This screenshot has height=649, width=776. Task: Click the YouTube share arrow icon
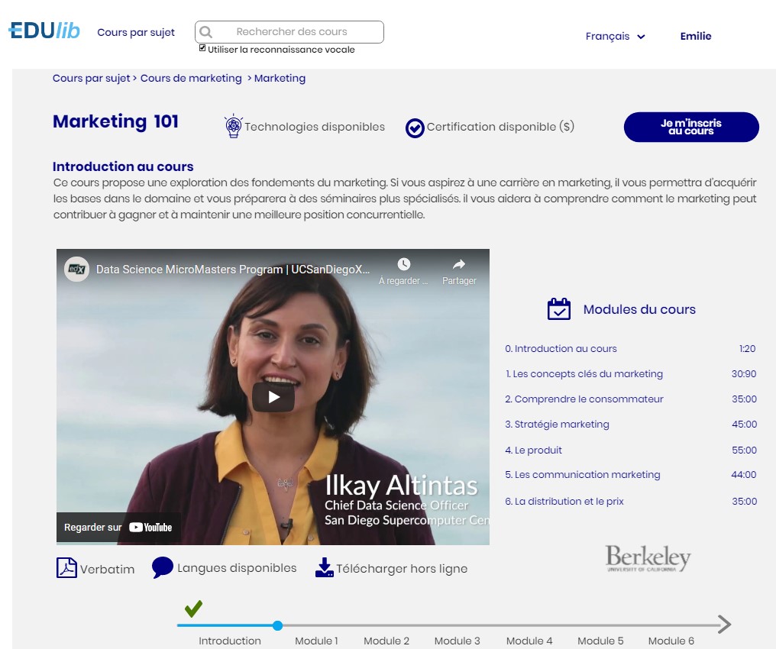458,265
